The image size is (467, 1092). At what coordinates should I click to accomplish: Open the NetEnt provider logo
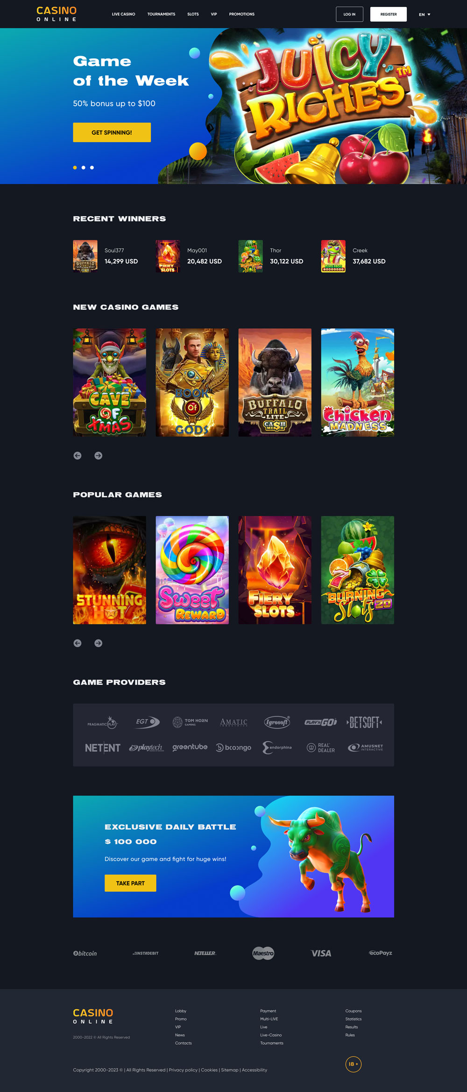(103, 748)
